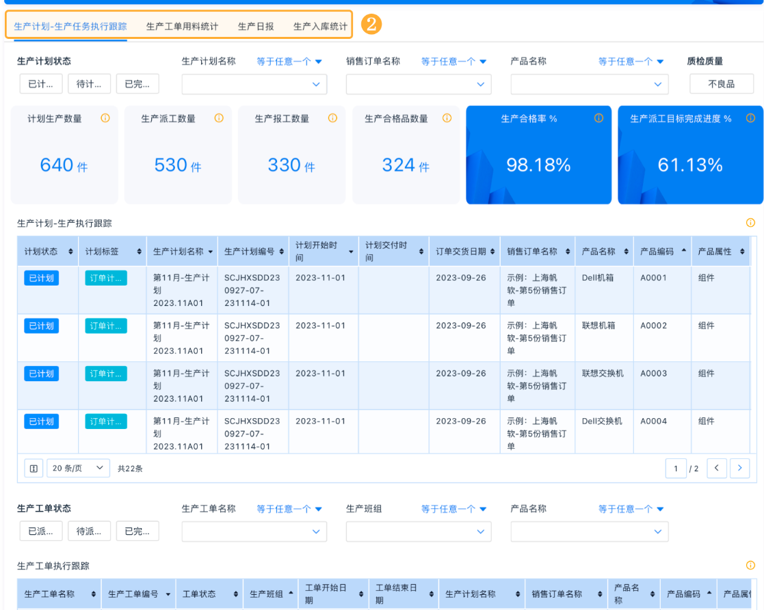Sort work order table by 生产工单编号
The image size is (764, 610).
click(168, 594)
